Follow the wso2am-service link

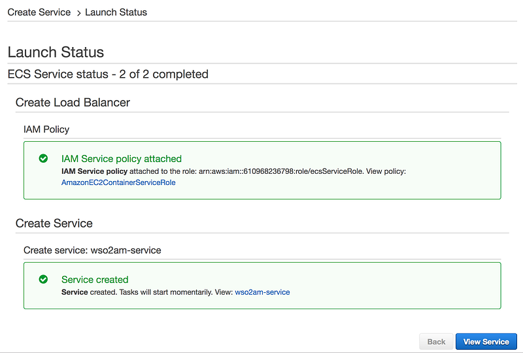pyautogui.click(x=262, y=292)
